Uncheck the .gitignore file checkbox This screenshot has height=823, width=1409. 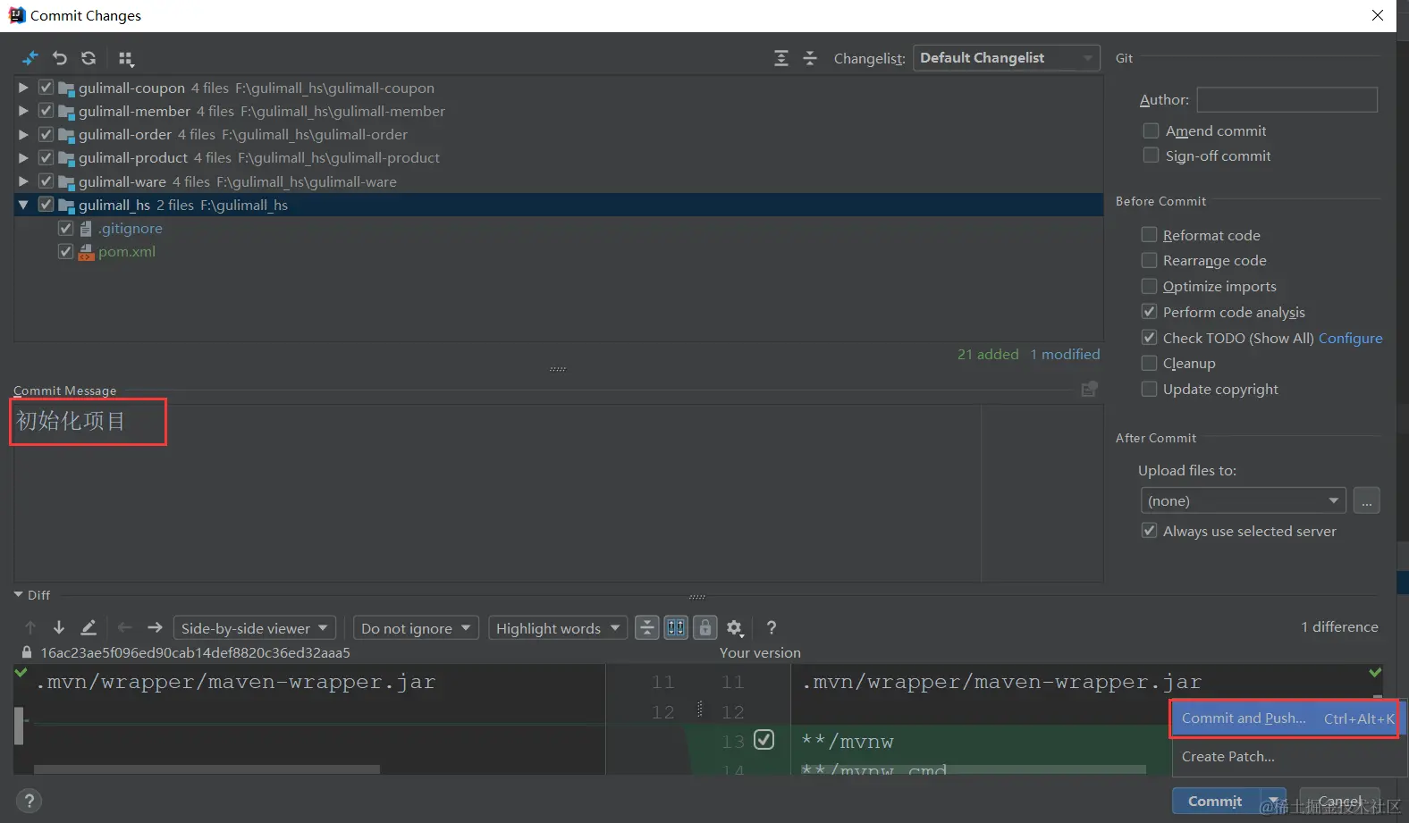(65, 228)
